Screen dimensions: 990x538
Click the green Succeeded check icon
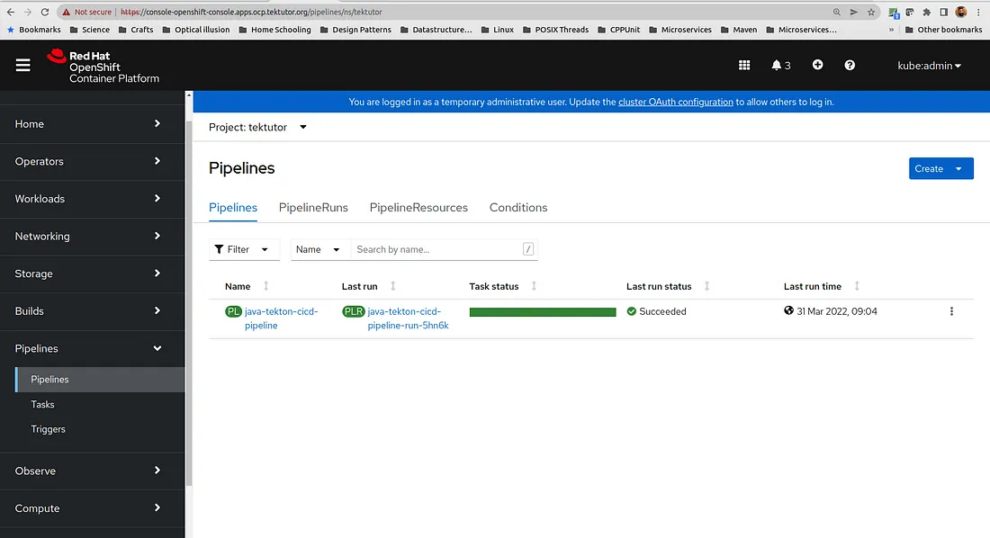[632, 311]
